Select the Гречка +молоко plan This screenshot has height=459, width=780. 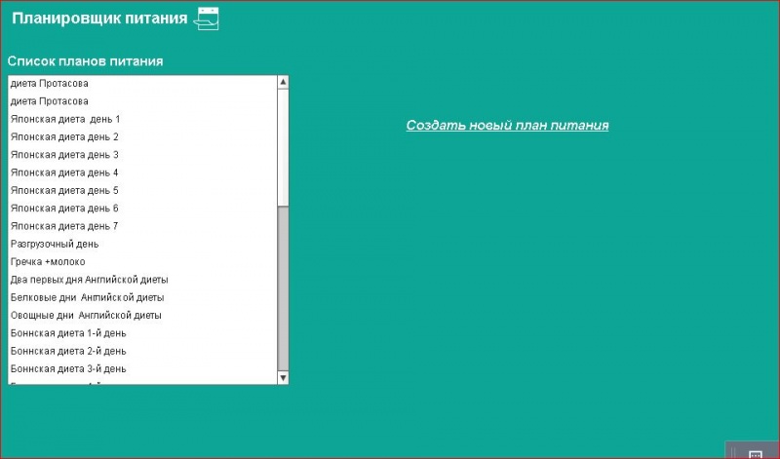pyautogui.click(x=48, y=262)
